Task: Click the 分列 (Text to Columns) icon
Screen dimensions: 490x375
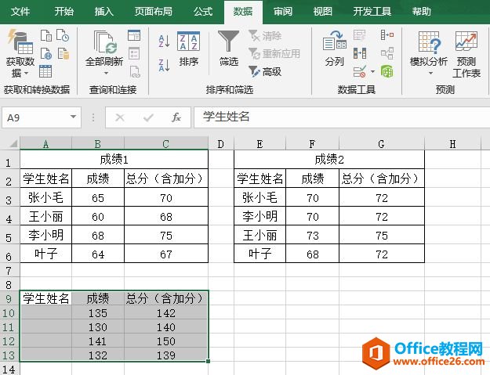Action: pyautogui.click(x=334, y=49)
